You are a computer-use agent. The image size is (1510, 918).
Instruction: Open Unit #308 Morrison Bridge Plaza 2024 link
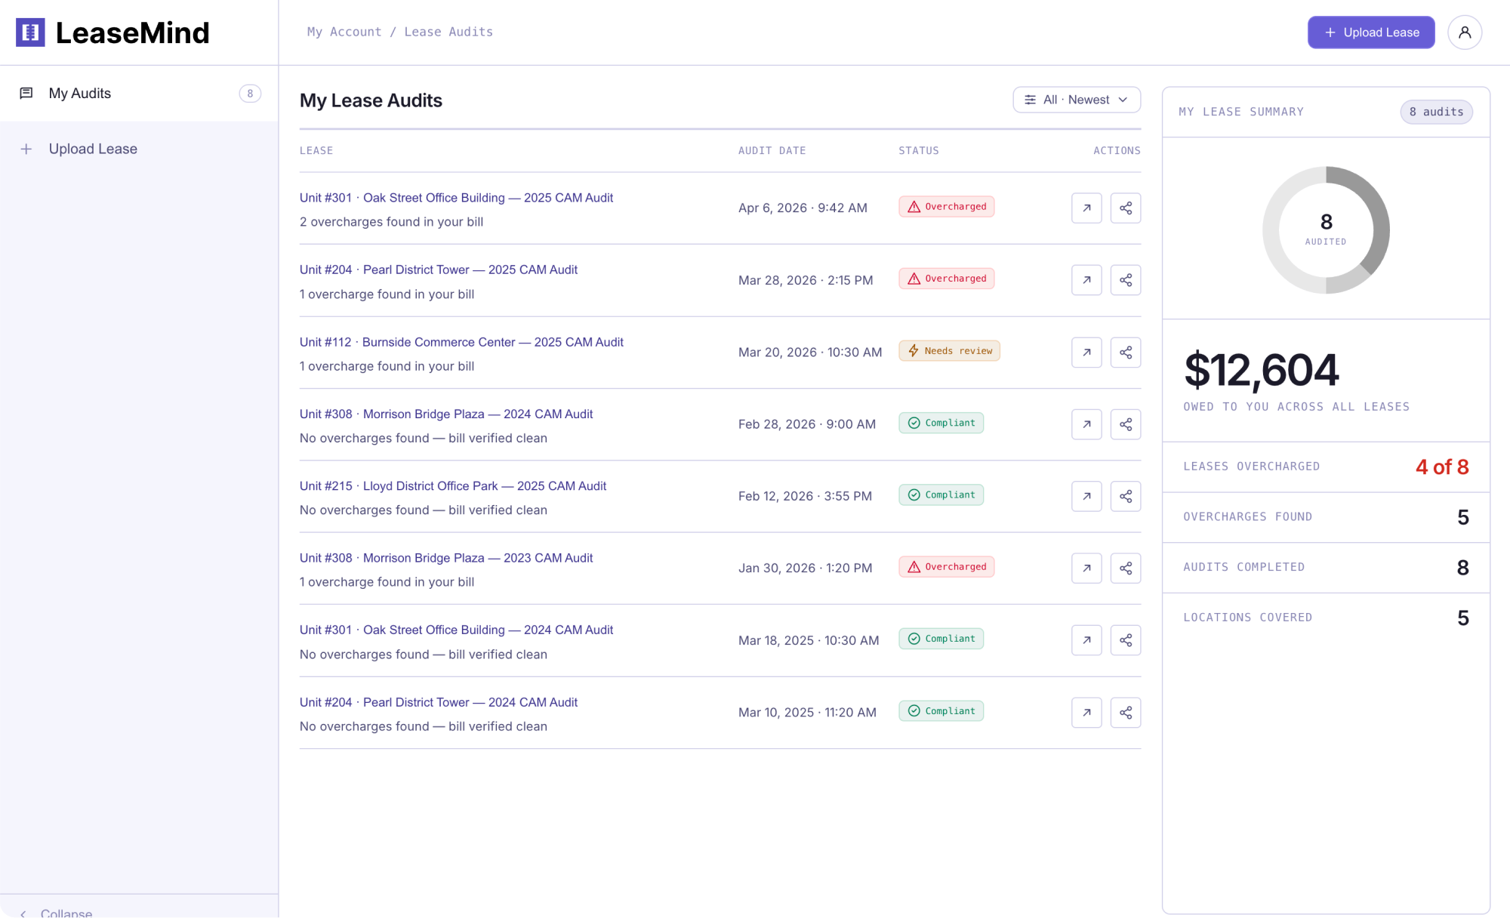pyautogui.click(x=445, y=414)
